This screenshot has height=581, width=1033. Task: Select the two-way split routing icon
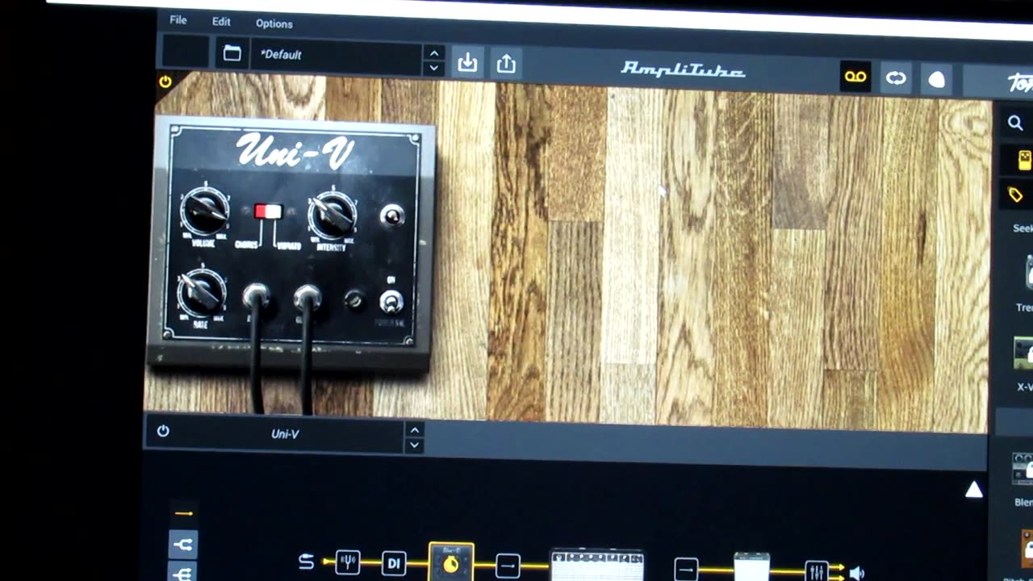pyautogui.click(x=183, y=545)
